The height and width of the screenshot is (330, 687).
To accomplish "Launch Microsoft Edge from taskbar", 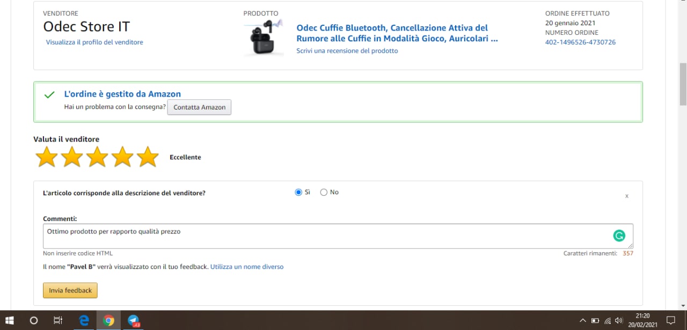I will (84, 320).
